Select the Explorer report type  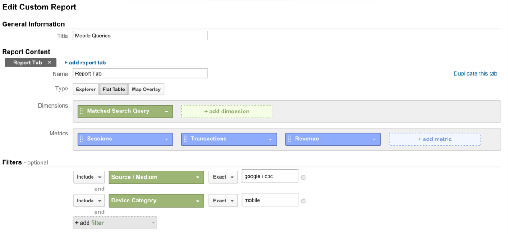coord(86,90)
